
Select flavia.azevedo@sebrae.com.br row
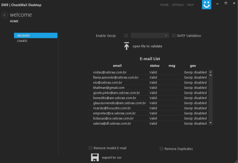click(148, 77)
